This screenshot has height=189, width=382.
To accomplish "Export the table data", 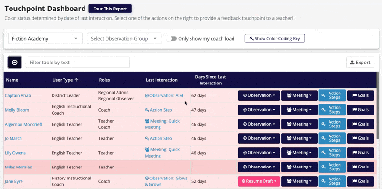I will [x=360, y=63].
